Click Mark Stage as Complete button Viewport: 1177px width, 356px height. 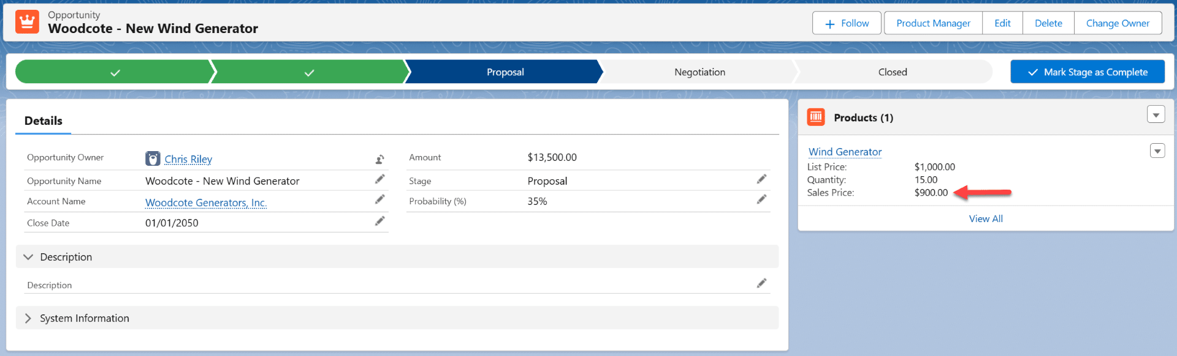[x=1087, y=72]
